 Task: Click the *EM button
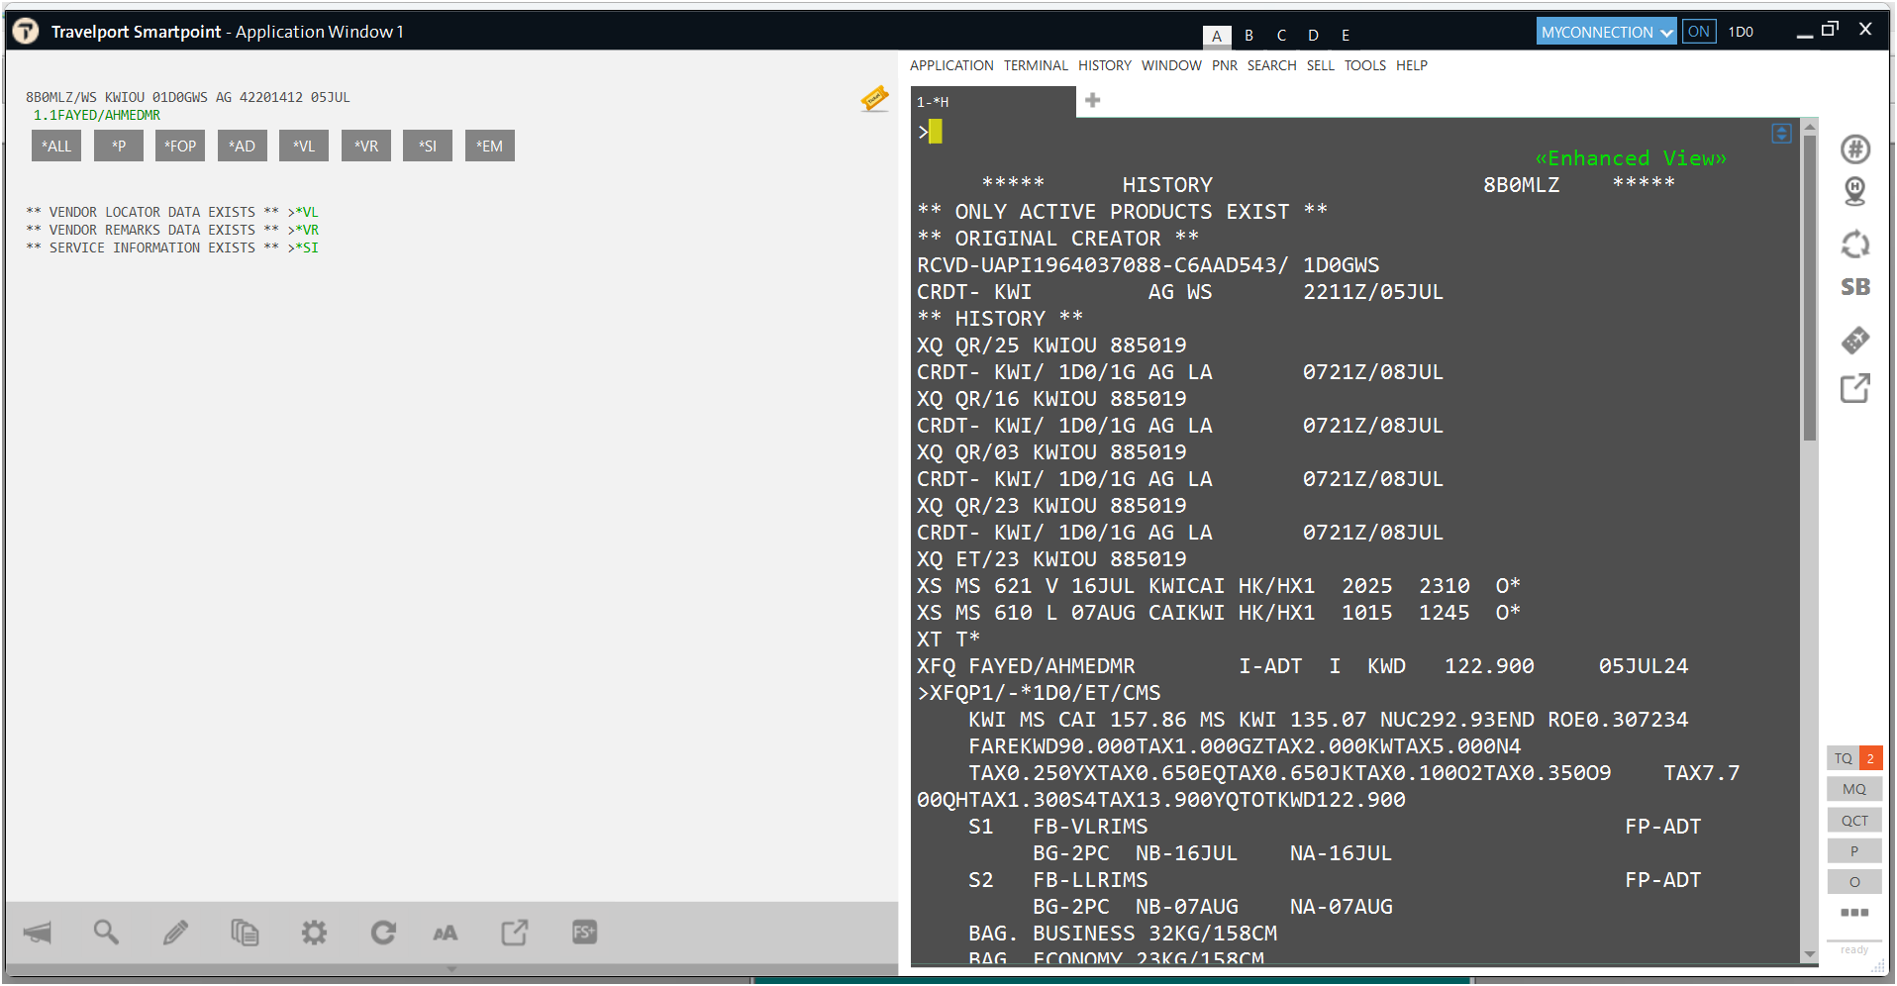coord(490,146)
